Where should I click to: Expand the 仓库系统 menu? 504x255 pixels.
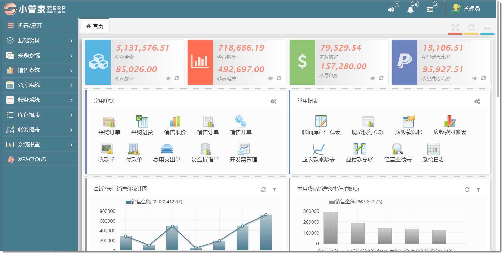(x=40, y=85)
